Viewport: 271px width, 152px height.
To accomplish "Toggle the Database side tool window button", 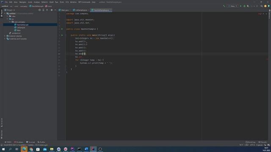I will coord(269,14).
